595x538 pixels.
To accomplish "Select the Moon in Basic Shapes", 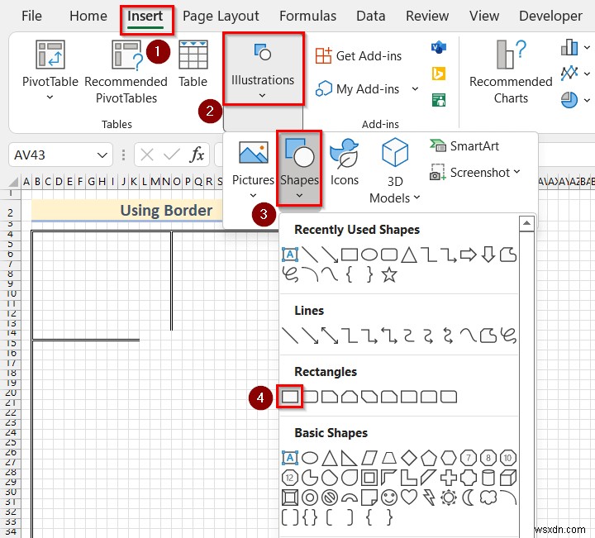I will pos(469,497).
